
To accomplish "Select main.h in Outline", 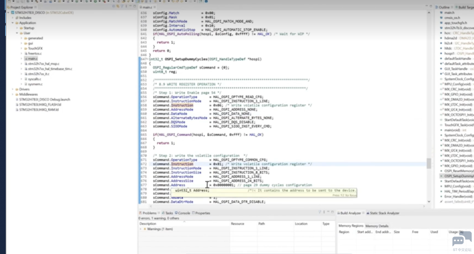I will pyautogui.click(x=449, y=13).
